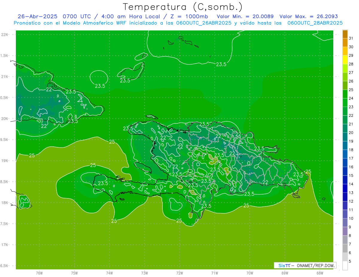Click the "Temperatura (C,somb.)" map title

[x=183, y=7]
